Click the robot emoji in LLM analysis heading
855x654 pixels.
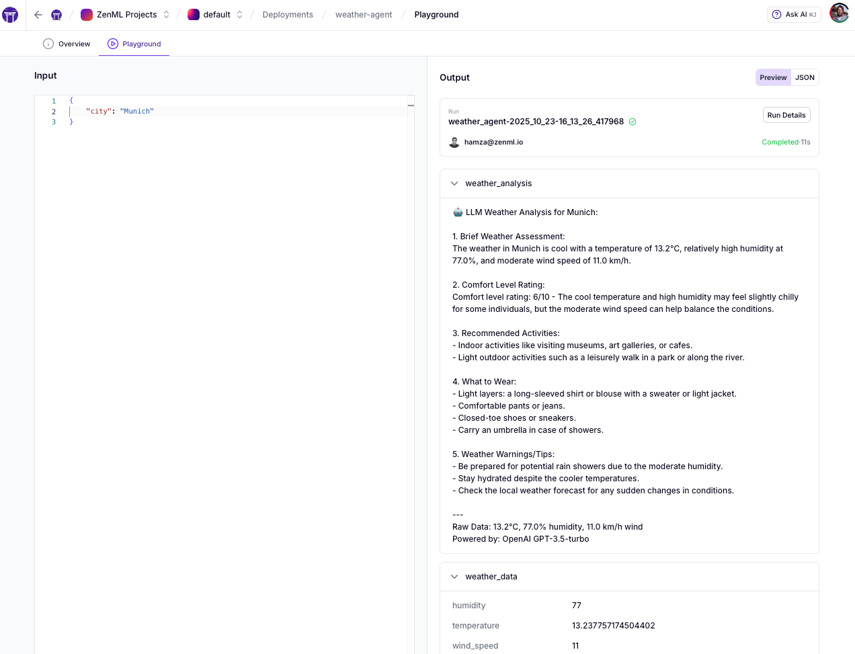click(458, 212)
